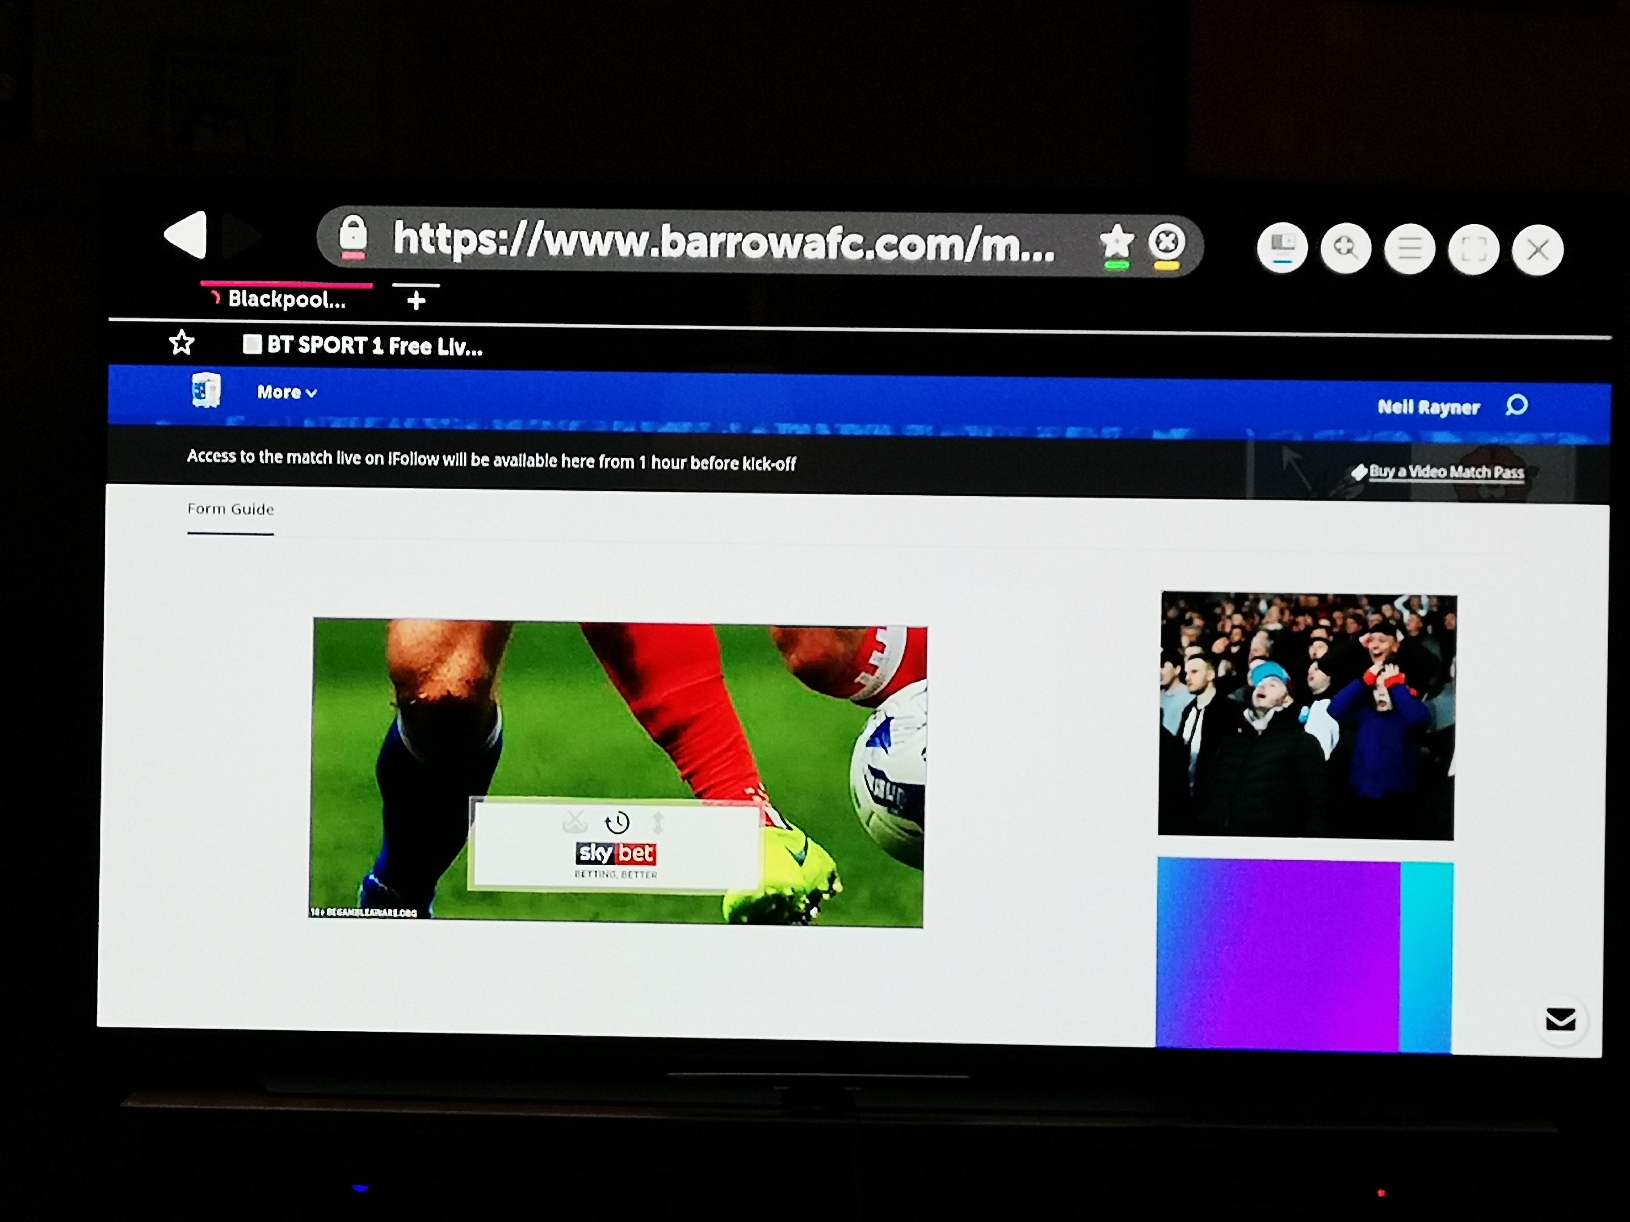Screen dimensions: 1630x1222
Task: Open the Neil Rayner account link
Action: [x=1428, y=406]
